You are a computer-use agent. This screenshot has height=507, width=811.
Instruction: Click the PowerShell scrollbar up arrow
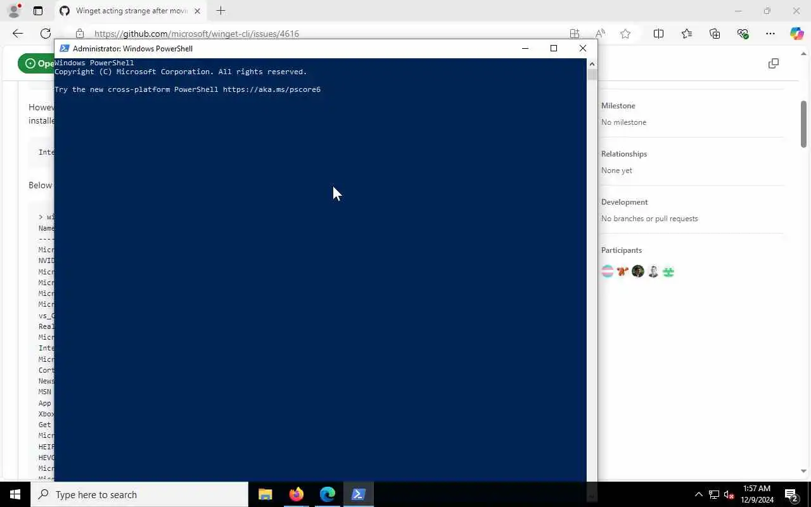click(592, 63)
